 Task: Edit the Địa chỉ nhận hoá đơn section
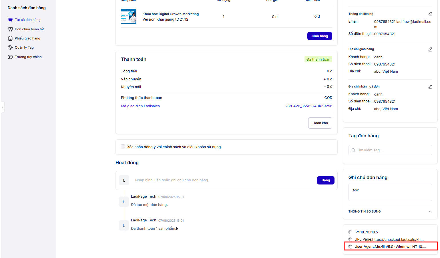pos(430,87)
